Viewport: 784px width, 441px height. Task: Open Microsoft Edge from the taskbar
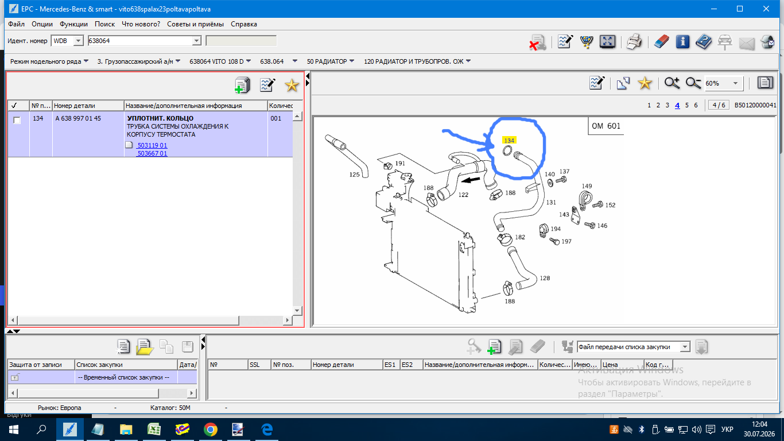pyautogui.click(x=267, y=430)
